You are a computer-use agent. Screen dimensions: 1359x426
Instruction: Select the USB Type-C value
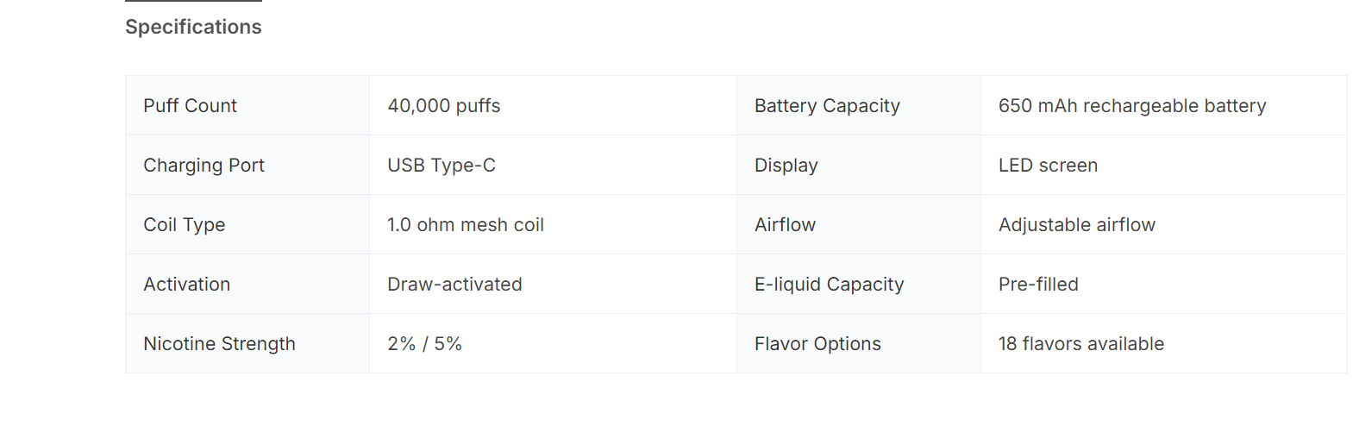[x=441, y=166]
